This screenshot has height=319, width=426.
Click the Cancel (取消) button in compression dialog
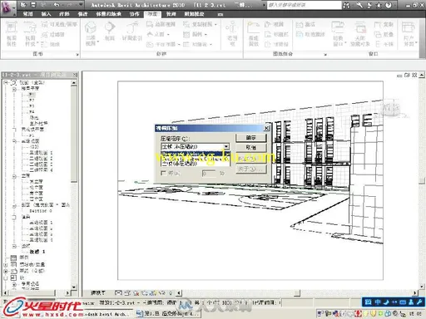tap(251, 148)
